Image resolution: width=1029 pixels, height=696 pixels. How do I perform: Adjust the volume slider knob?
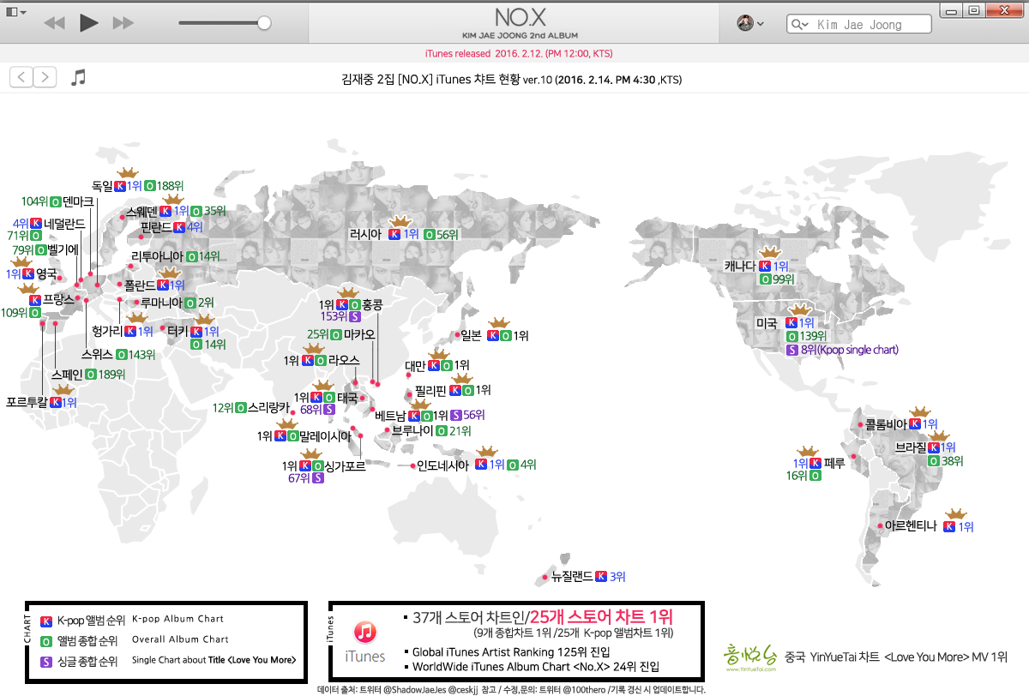[x=264, y=23]
